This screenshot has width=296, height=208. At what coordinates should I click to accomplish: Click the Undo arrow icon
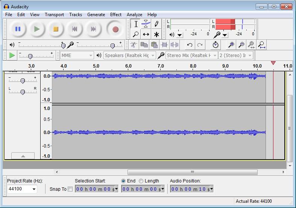pyautogui.click(x=190, y=45)
